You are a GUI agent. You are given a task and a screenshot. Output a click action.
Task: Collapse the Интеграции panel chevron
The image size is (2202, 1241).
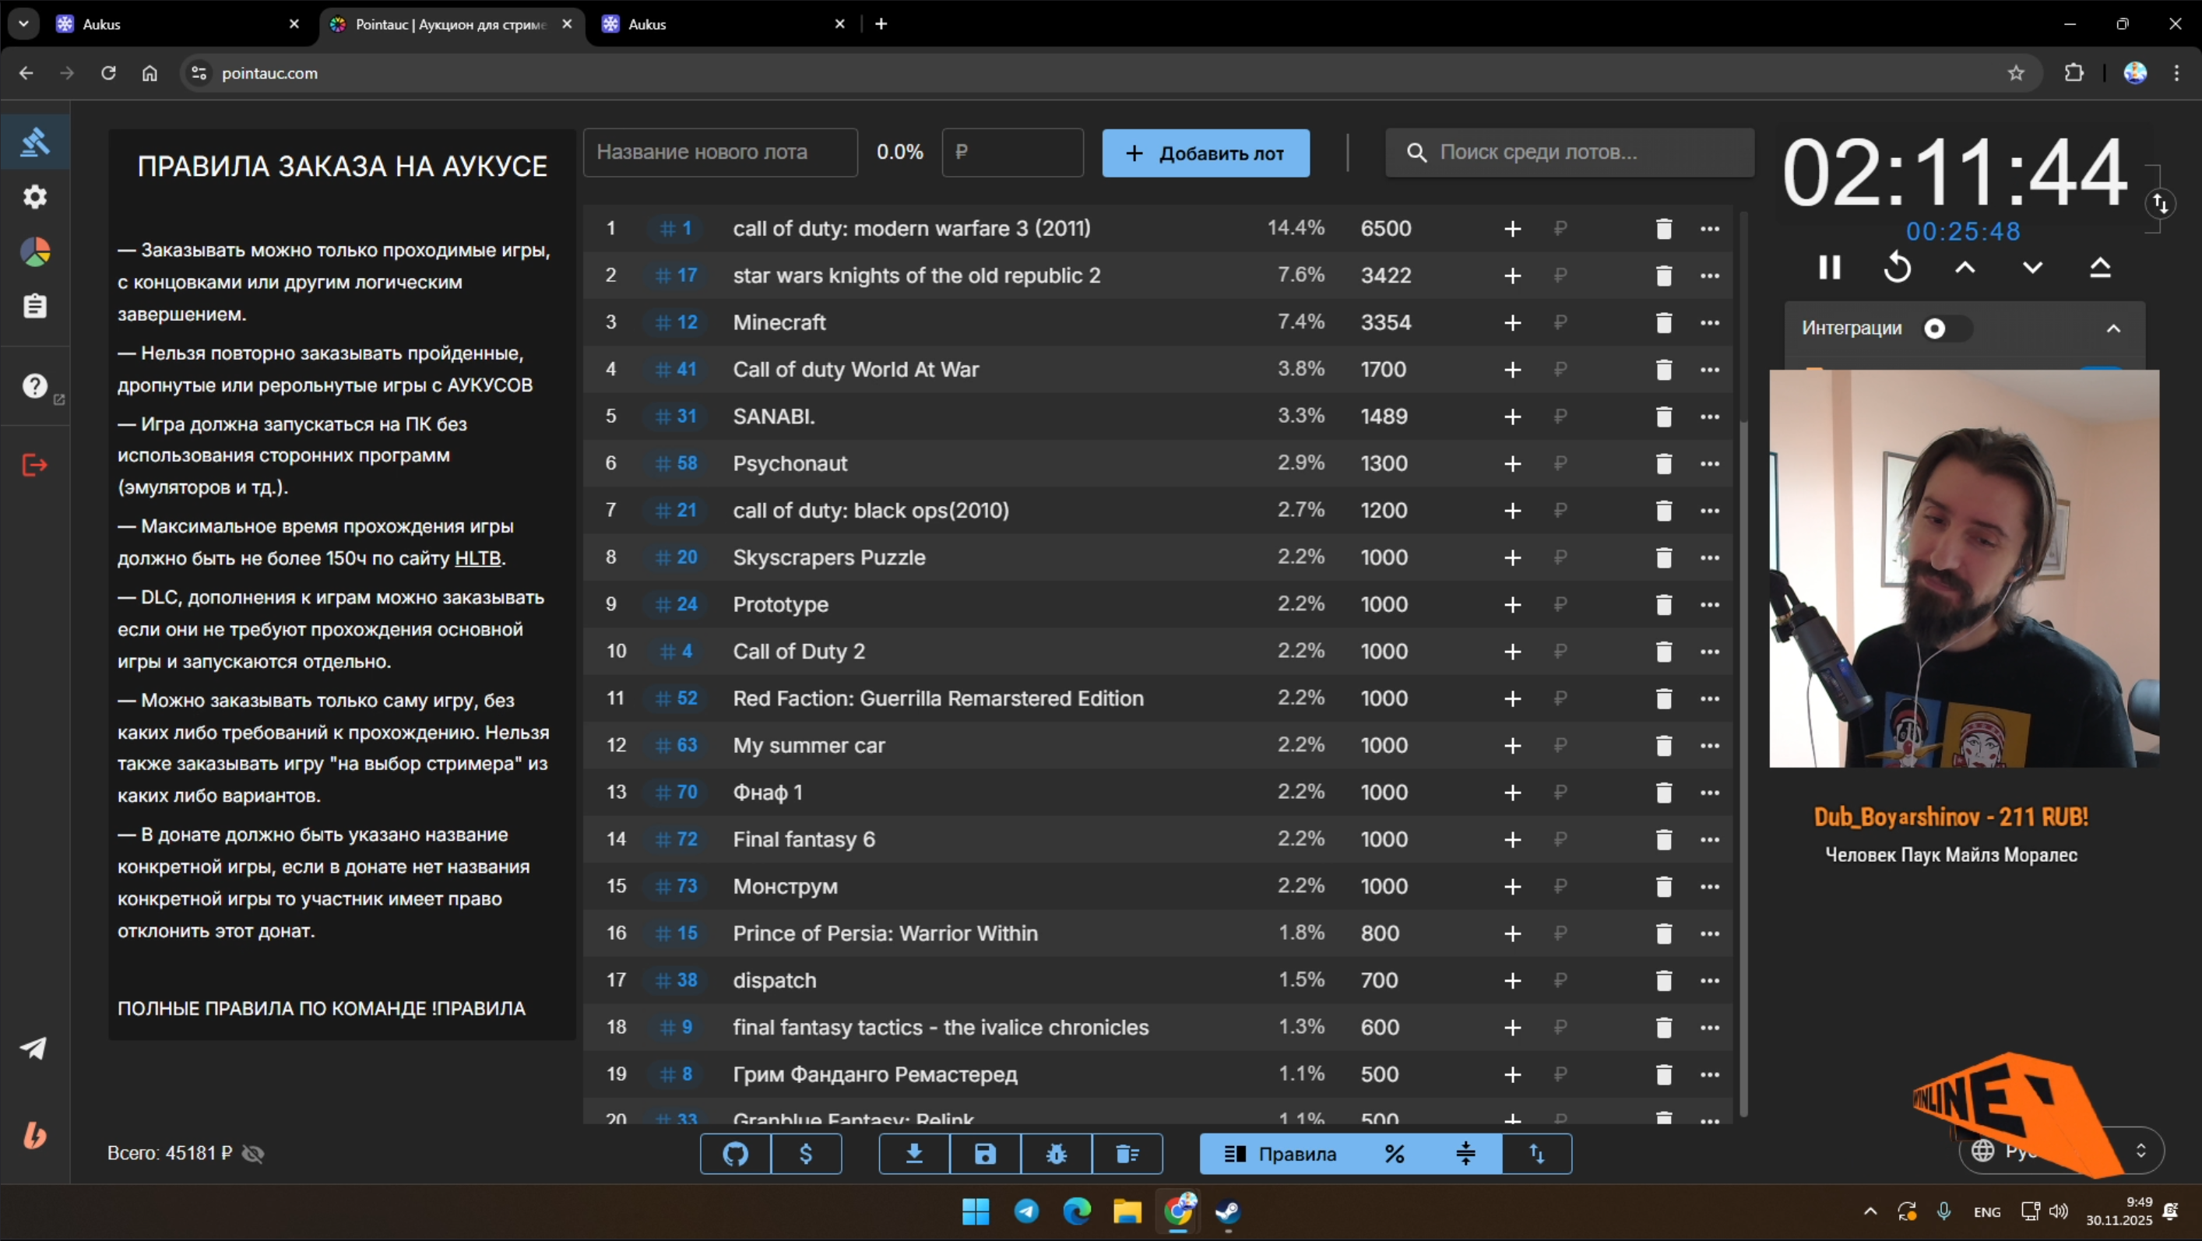(2113, 329)
